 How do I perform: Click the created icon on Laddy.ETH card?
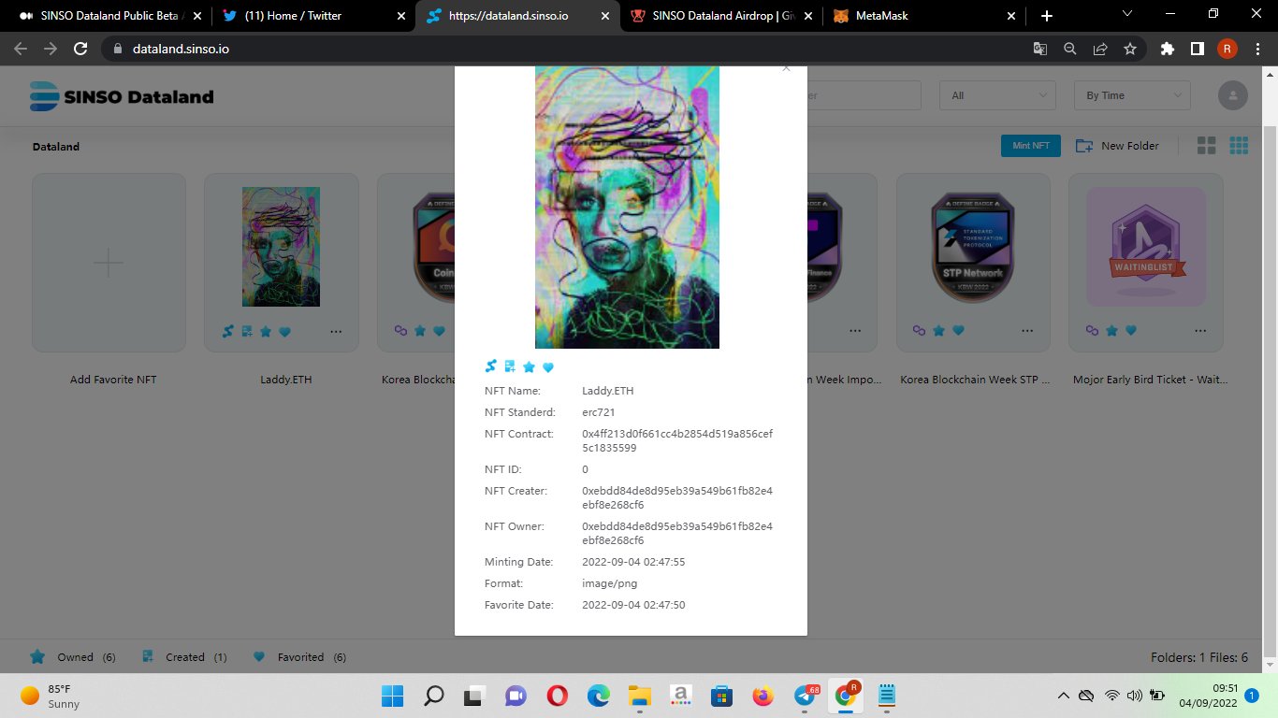[x=247, y=331]
